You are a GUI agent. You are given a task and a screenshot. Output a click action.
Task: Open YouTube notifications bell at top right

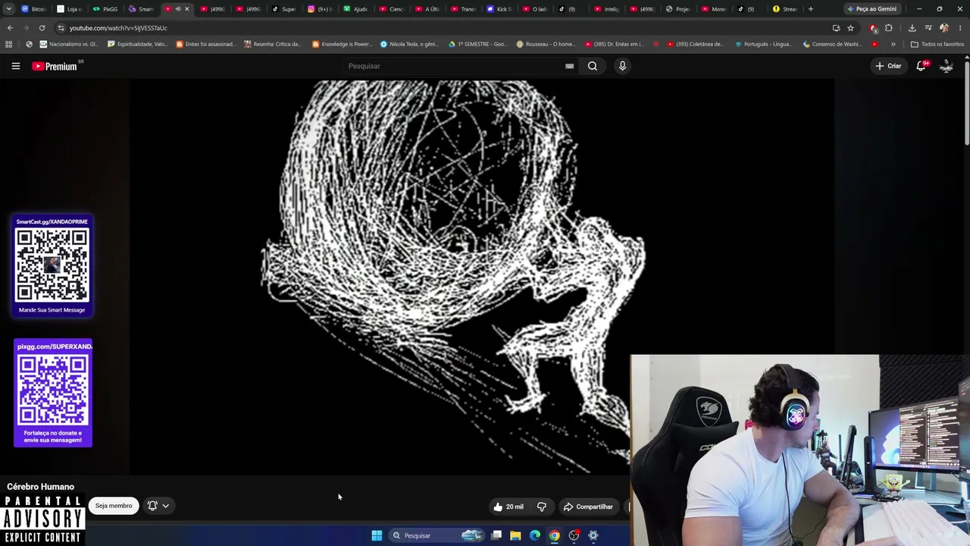(921, 66)
